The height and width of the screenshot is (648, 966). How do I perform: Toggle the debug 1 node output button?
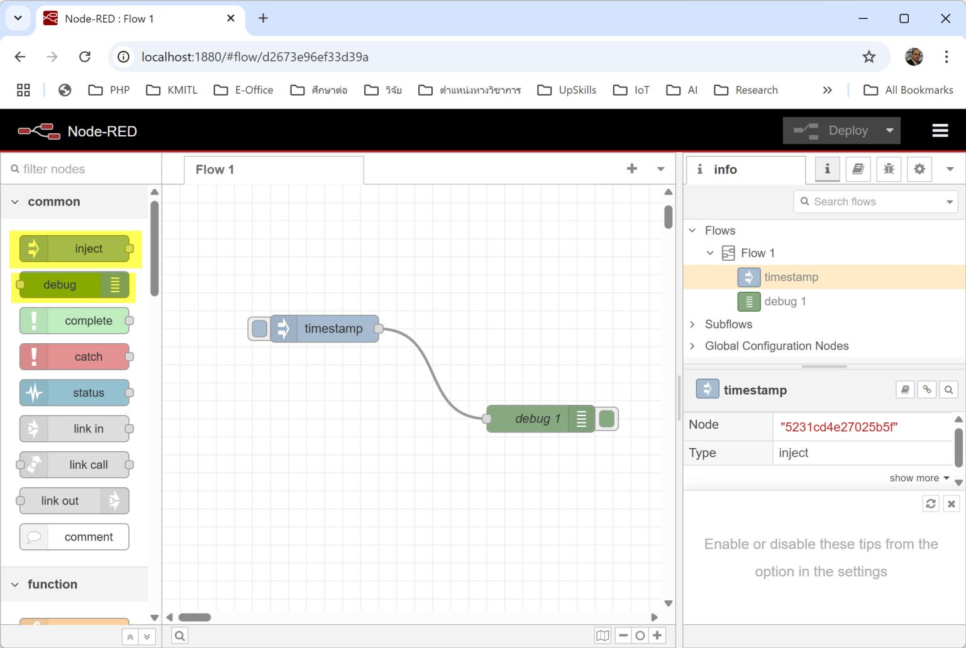pos(606,419)
